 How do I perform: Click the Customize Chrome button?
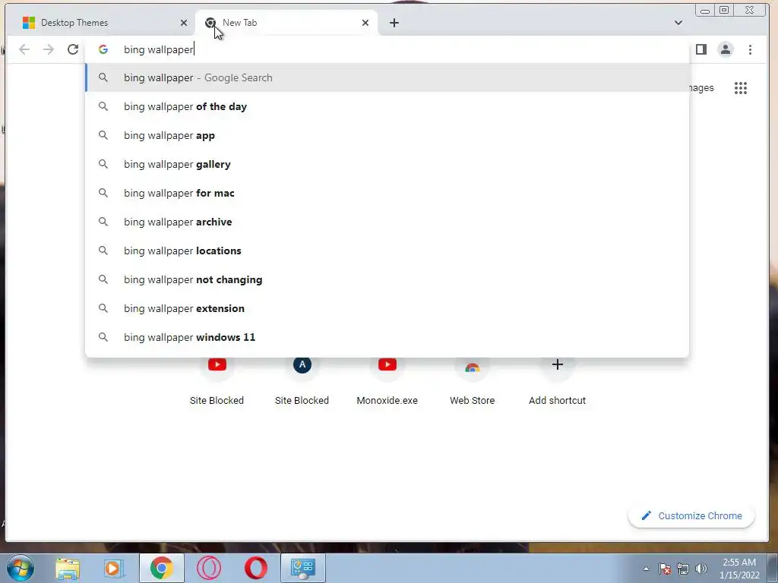point(691,515)
